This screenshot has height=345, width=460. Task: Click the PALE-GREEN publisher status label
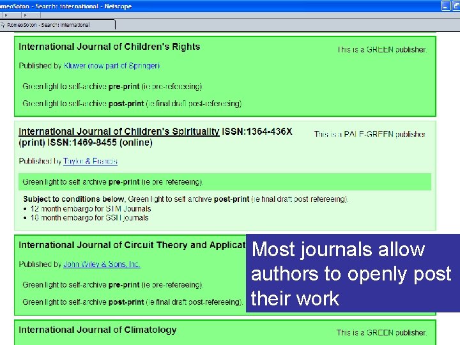(370, 134)
